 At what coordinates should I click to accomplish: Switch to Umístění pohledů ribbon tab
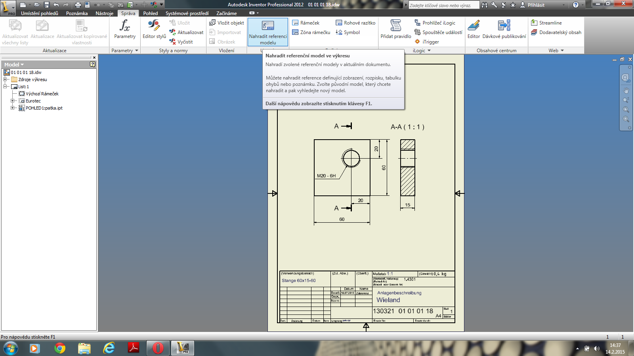(40, 13)
